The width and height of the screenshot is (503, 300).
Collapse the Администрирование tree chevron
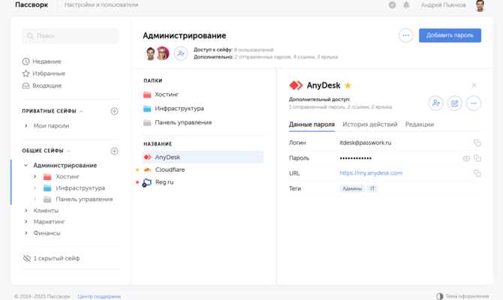(26, 166)
